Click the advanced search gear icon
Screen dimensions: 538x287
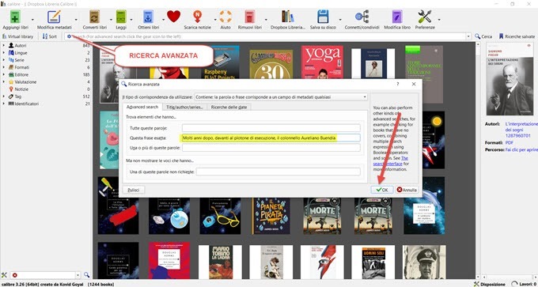[x=69, y=36]
